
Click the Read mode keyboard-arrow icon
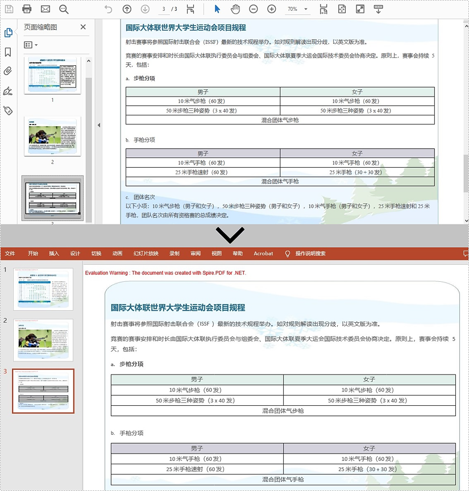379,9
